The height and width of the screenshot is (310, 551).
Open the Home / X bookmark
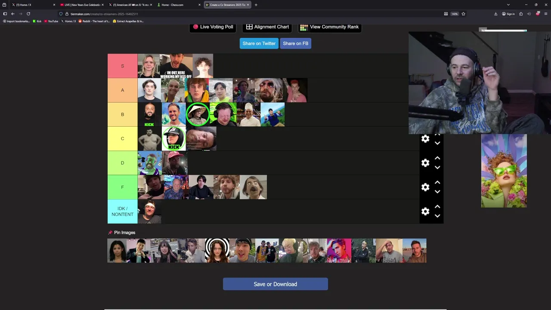pyautogui.click(x=68, y=21)
